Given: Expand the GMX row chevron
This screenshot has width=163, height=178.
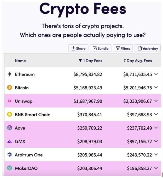Looking at the screenshot, I should (156, 141).
